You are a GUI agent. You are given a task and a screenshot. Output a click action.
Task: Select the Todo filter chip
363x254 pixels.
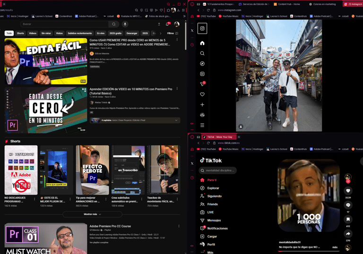pyautogui.click(x=9, y=34)
